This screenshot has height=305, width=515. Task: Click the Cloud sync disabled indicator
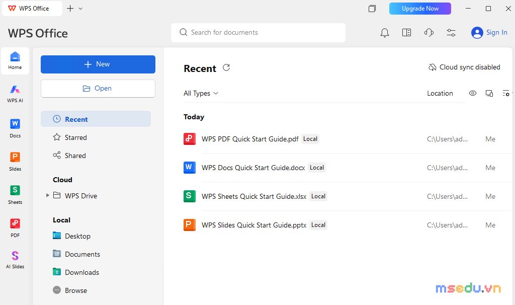pos(464,67)
